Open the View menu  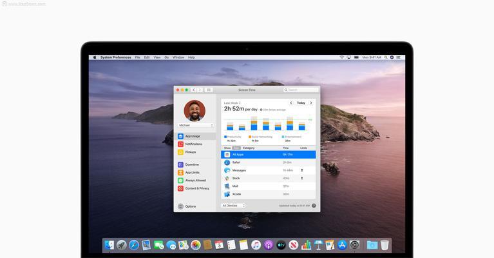click(x=157, y=57)
